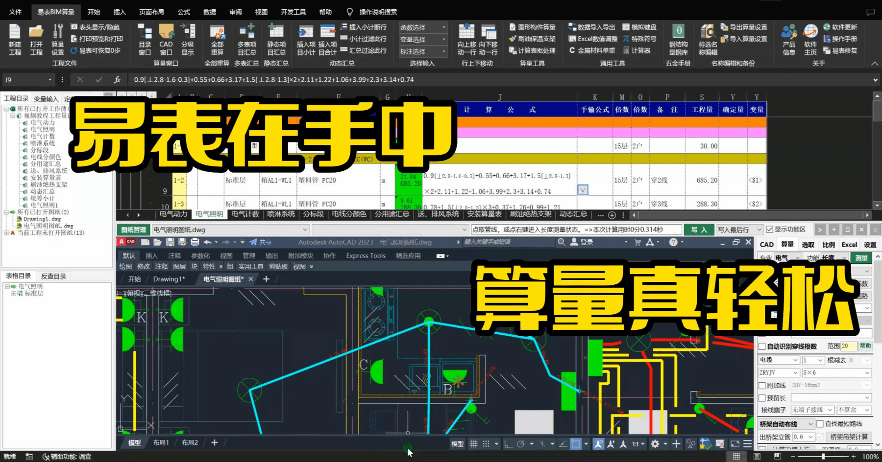
Task: Click 向下移动一行 (move row down) icon
Action: 488,32
